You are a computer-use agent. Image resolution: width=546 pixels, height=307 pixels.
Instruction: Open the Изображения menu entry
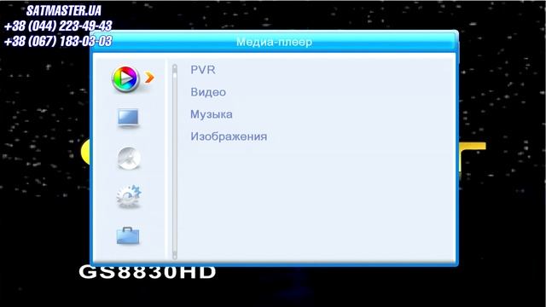coord(229,136)
